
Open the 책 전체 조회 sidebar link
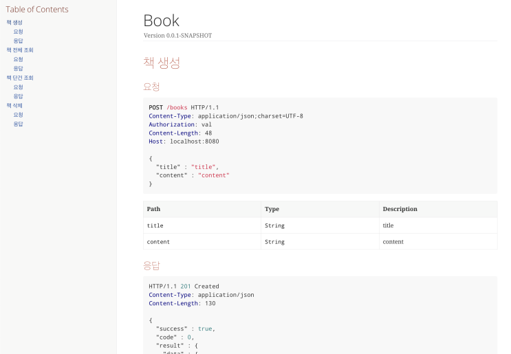[20, 50]
